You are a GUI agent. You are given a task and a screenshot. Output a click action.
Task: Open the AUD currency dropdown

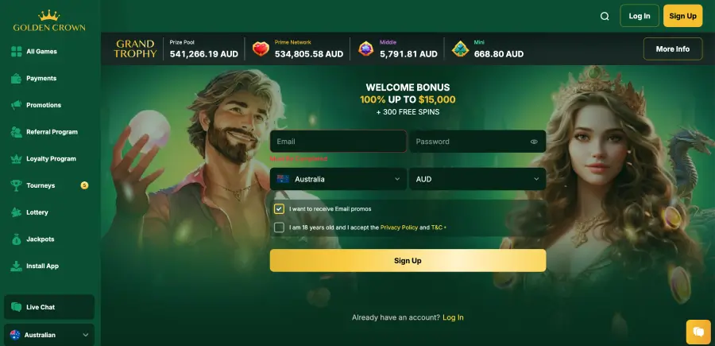[477, 179]
